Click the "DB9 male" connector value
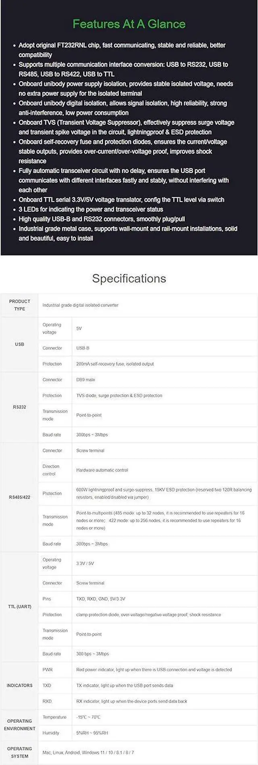 (85, 380)
